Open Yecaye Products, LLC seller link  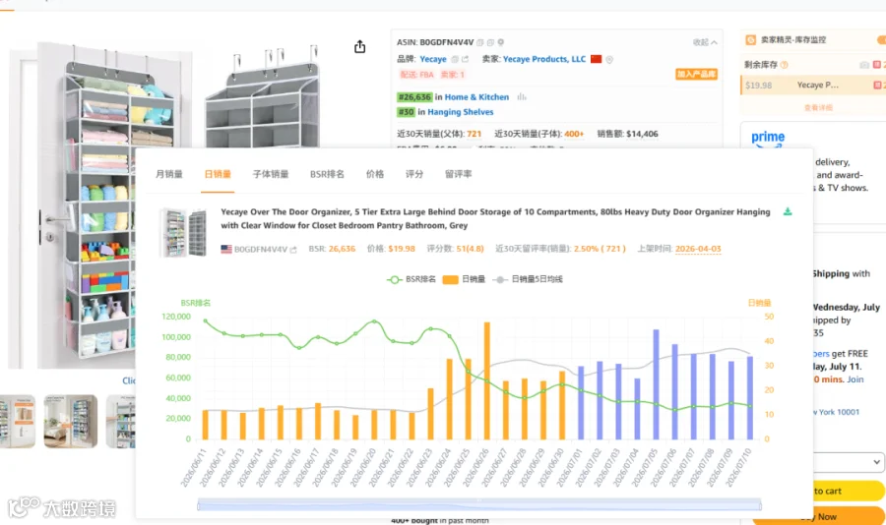point(544,59)
